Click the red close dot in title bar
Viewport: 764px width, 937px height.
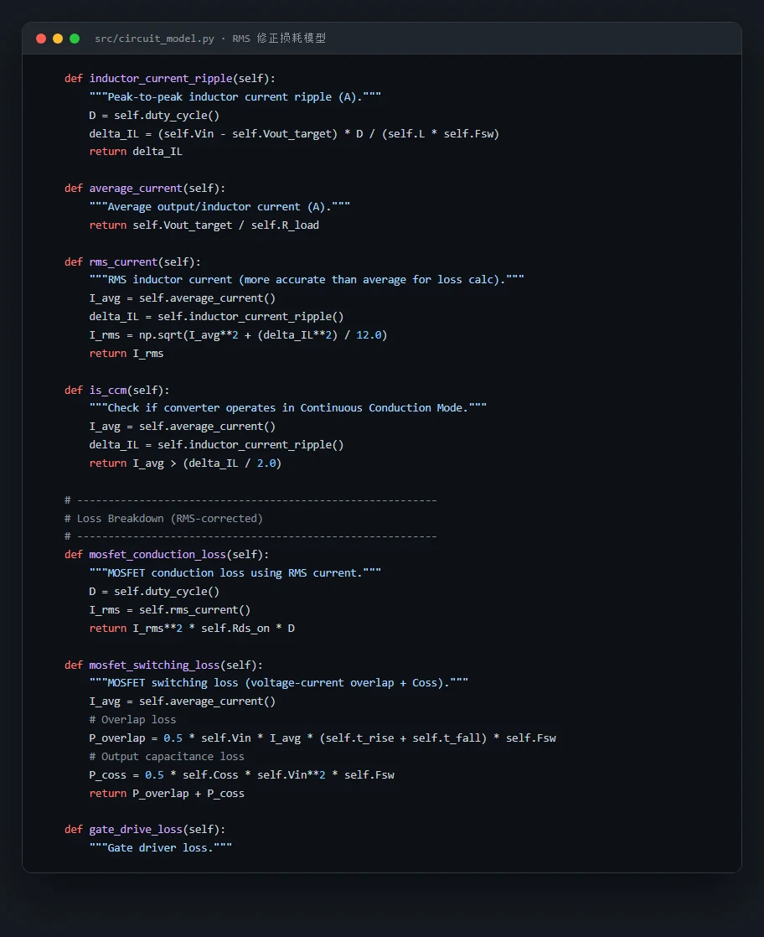point(41,39)
